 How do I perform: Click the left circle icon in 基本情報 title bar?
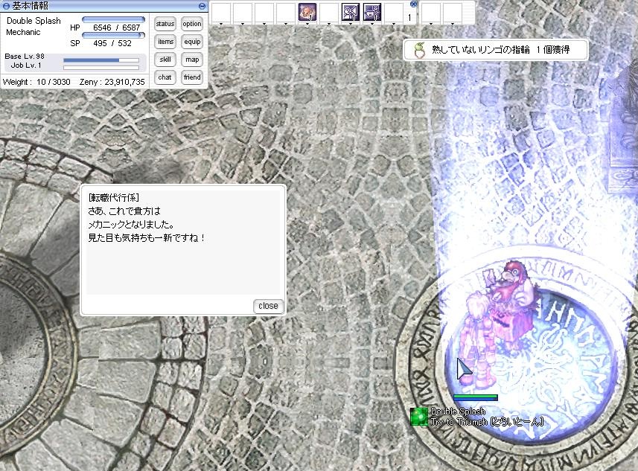click(x=6, y=6)
